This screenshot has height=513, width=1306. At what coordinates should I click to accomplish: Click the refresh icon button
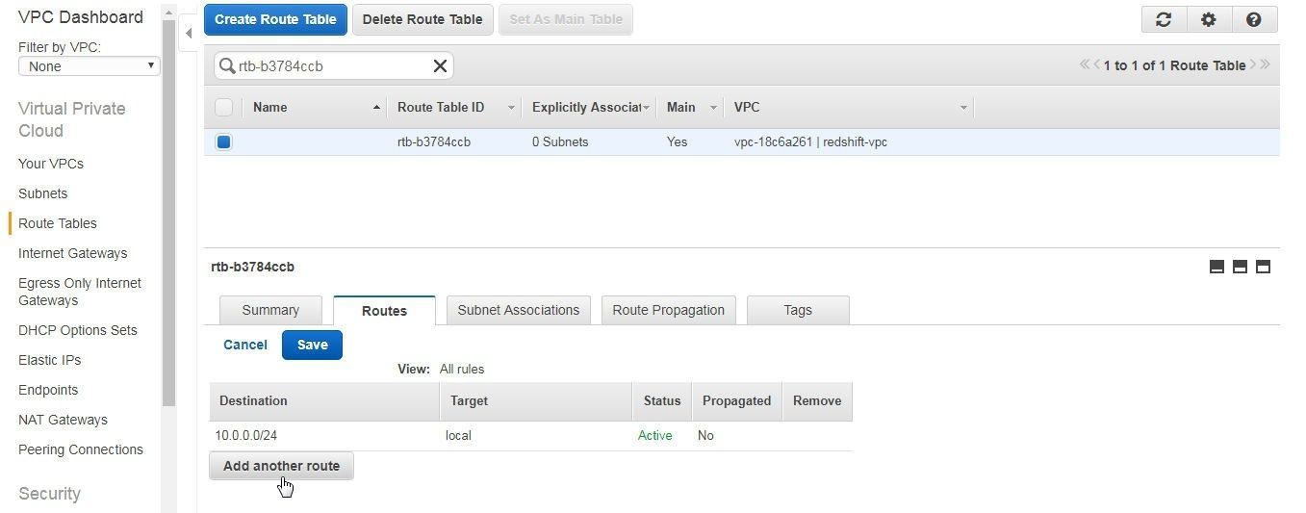[x=1164, y=19]
